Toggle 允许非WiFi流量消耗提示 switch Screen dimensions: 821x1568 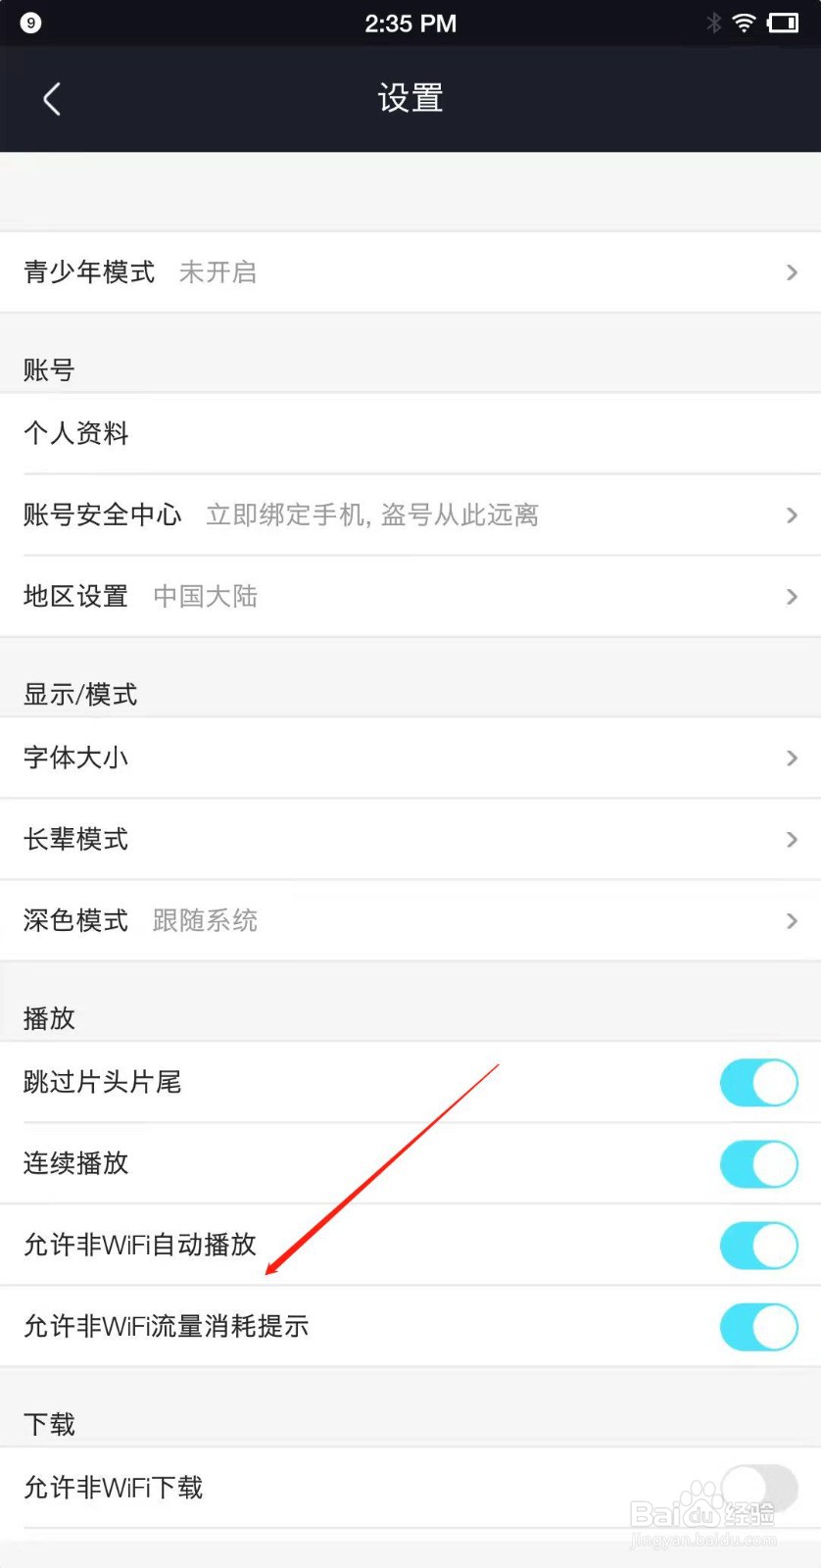click(759, 1326)
